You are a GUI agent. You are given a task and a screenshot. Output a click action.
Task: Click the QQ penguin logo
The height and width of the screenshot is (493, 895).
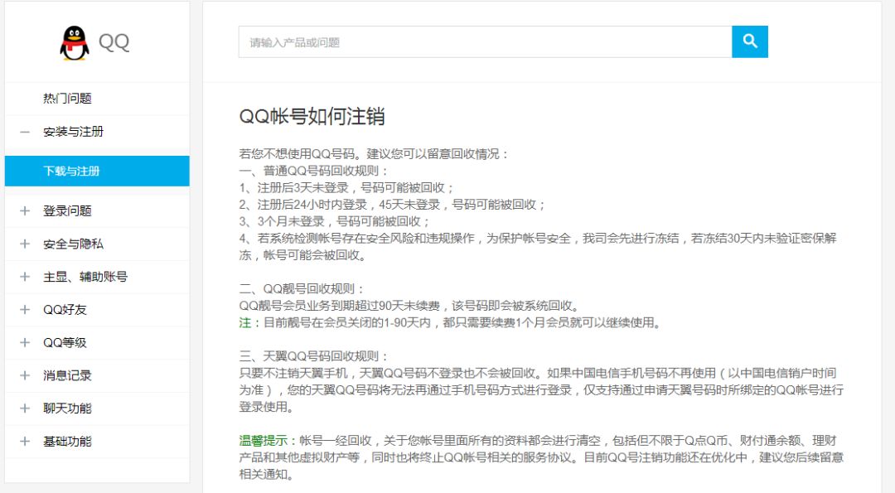pos(73,40)
